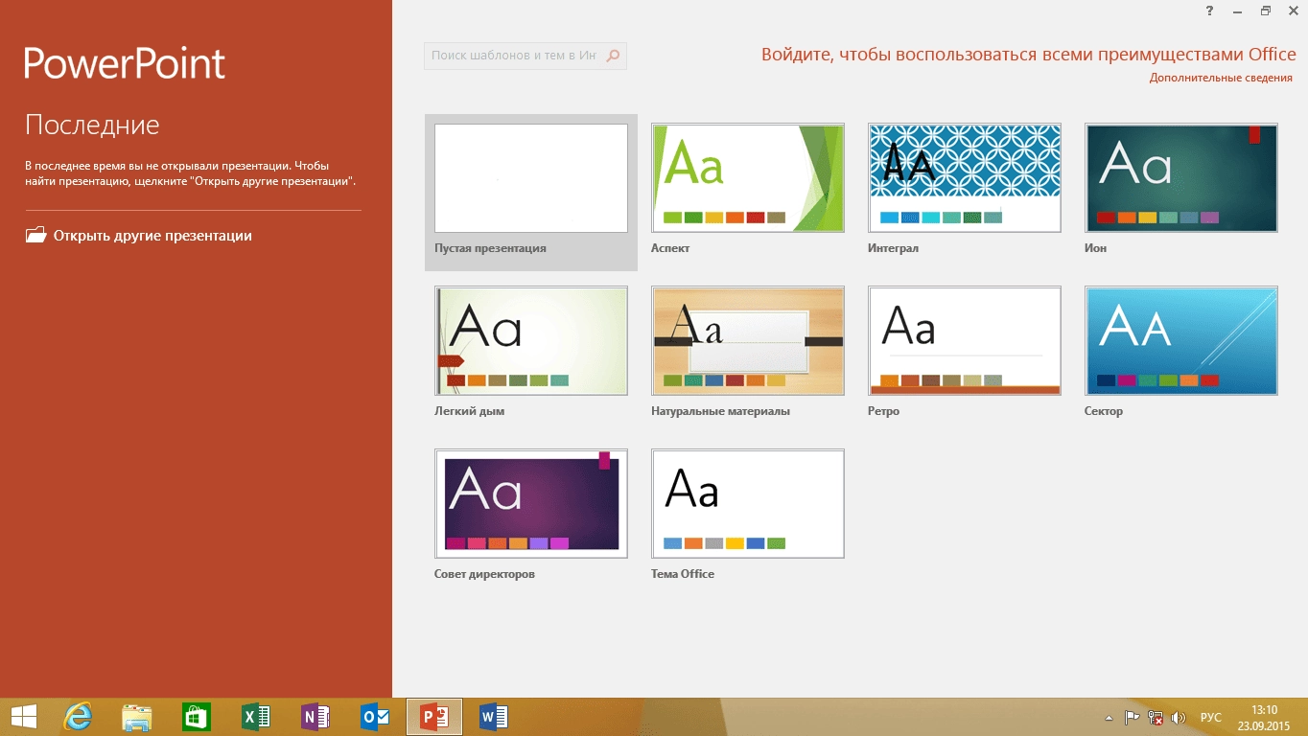Open Дополнительные сведения link

tap(1221, 78)
